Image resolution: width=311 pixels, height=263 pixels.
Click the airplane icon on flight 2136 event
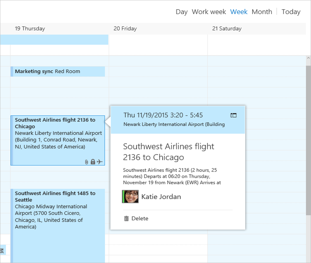click(100, 162)
